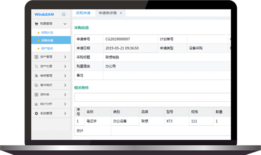Click the grid icon beside 资料库
This screenshot has width=261, height=155.
click(x=36, y=94)
